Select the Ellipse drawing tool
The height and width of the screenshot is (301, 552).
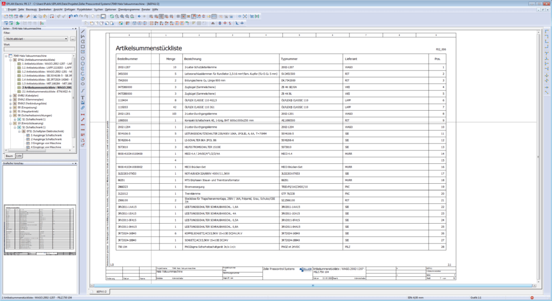(83, 84)
